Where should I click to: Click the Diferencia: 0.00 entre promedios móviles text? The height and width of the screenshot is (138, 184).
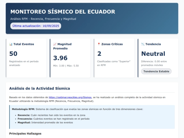[154, 63]
